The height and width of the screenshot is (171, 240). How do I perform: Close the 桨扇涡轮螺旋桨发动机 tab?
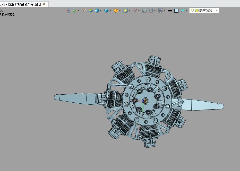pos(44,4)
